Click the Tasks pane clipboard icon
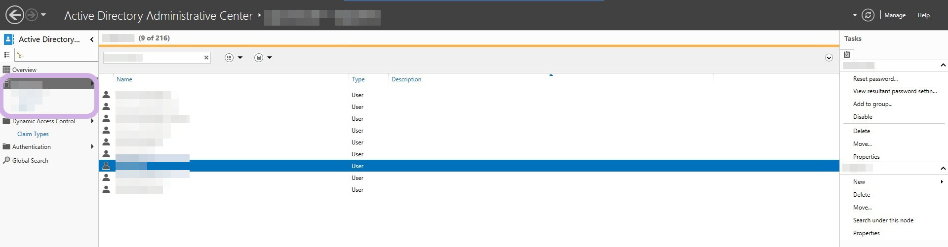Screen dimensions: 948x247 point(847,55)
